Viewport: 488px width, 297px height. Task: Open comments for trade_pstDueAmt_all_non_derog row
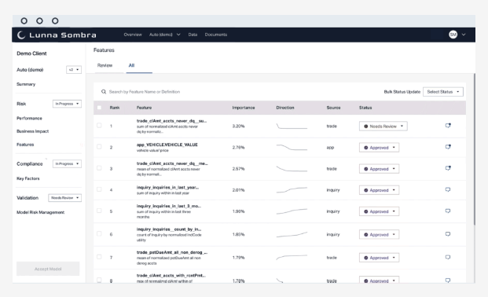tap(448, 257)
